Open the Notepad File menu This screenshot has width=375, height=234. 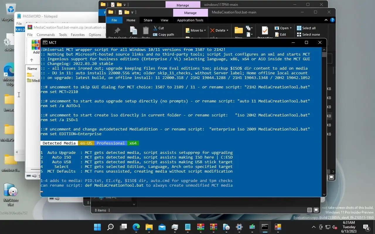point(19,23)
